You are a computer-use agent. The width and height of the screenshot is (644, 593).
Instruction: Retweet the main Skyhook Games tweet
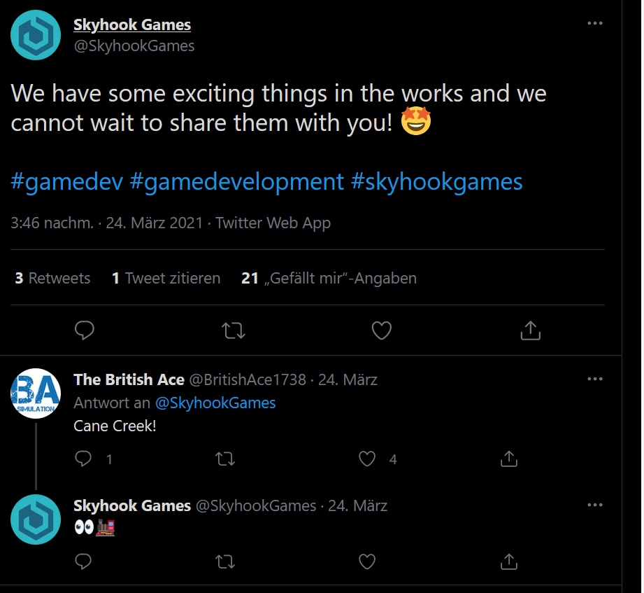click(x=234, y=330)
